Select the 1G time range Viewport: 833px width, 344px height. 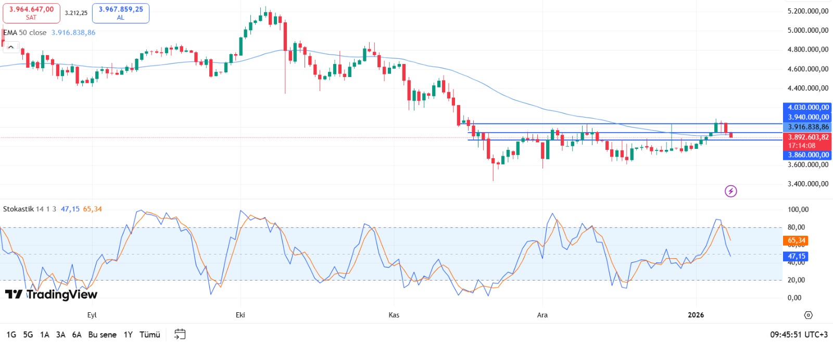(x=11, y=335)
